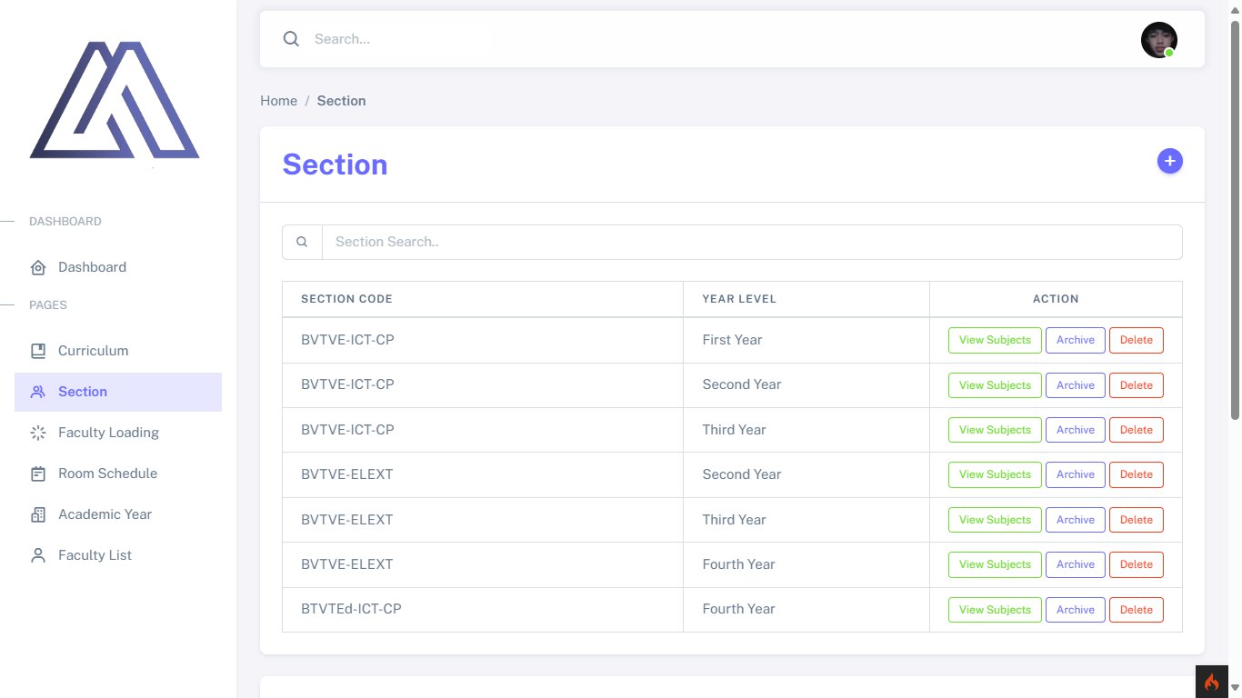
Task: Go to Home breadcrumb link
Action: pyautogui.click(x=278, y=101)
